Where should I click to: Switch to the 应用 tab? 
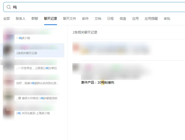(135, 19)
